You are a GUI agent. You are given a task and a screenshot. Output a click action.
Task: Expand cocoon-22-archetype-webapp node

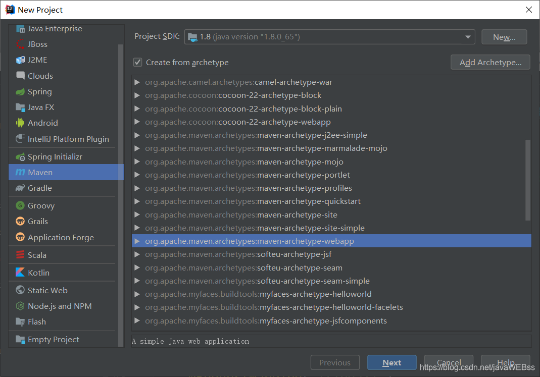(137, 122)
